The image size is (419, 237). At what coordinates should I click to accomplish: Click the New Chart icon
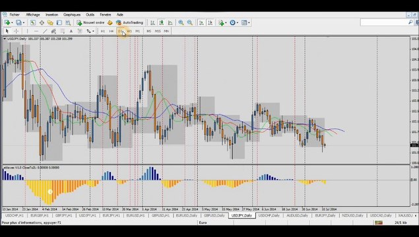(x=7, y=22)
